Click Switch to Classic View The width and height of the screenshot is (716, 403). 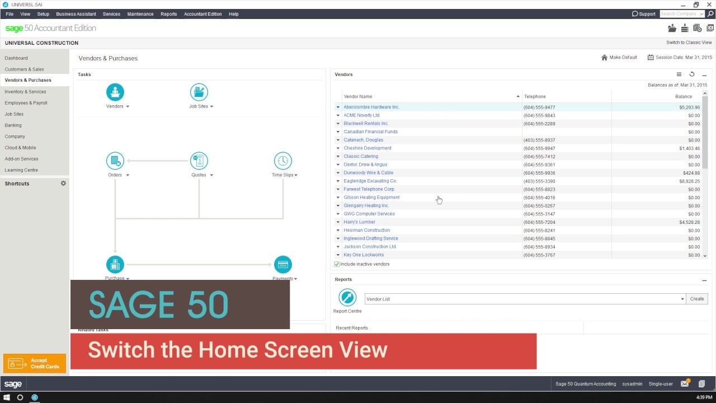689,43
